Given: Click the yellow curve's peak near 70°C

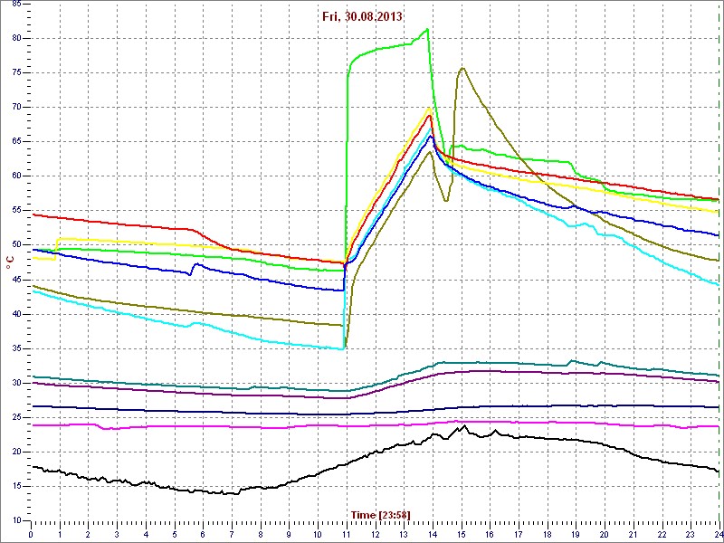Looking at the screenshot, I should click(x=429, y=109).
